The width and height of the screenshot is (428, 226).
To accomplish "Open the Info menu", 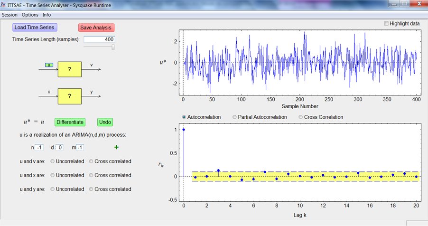I will (47, 15).
